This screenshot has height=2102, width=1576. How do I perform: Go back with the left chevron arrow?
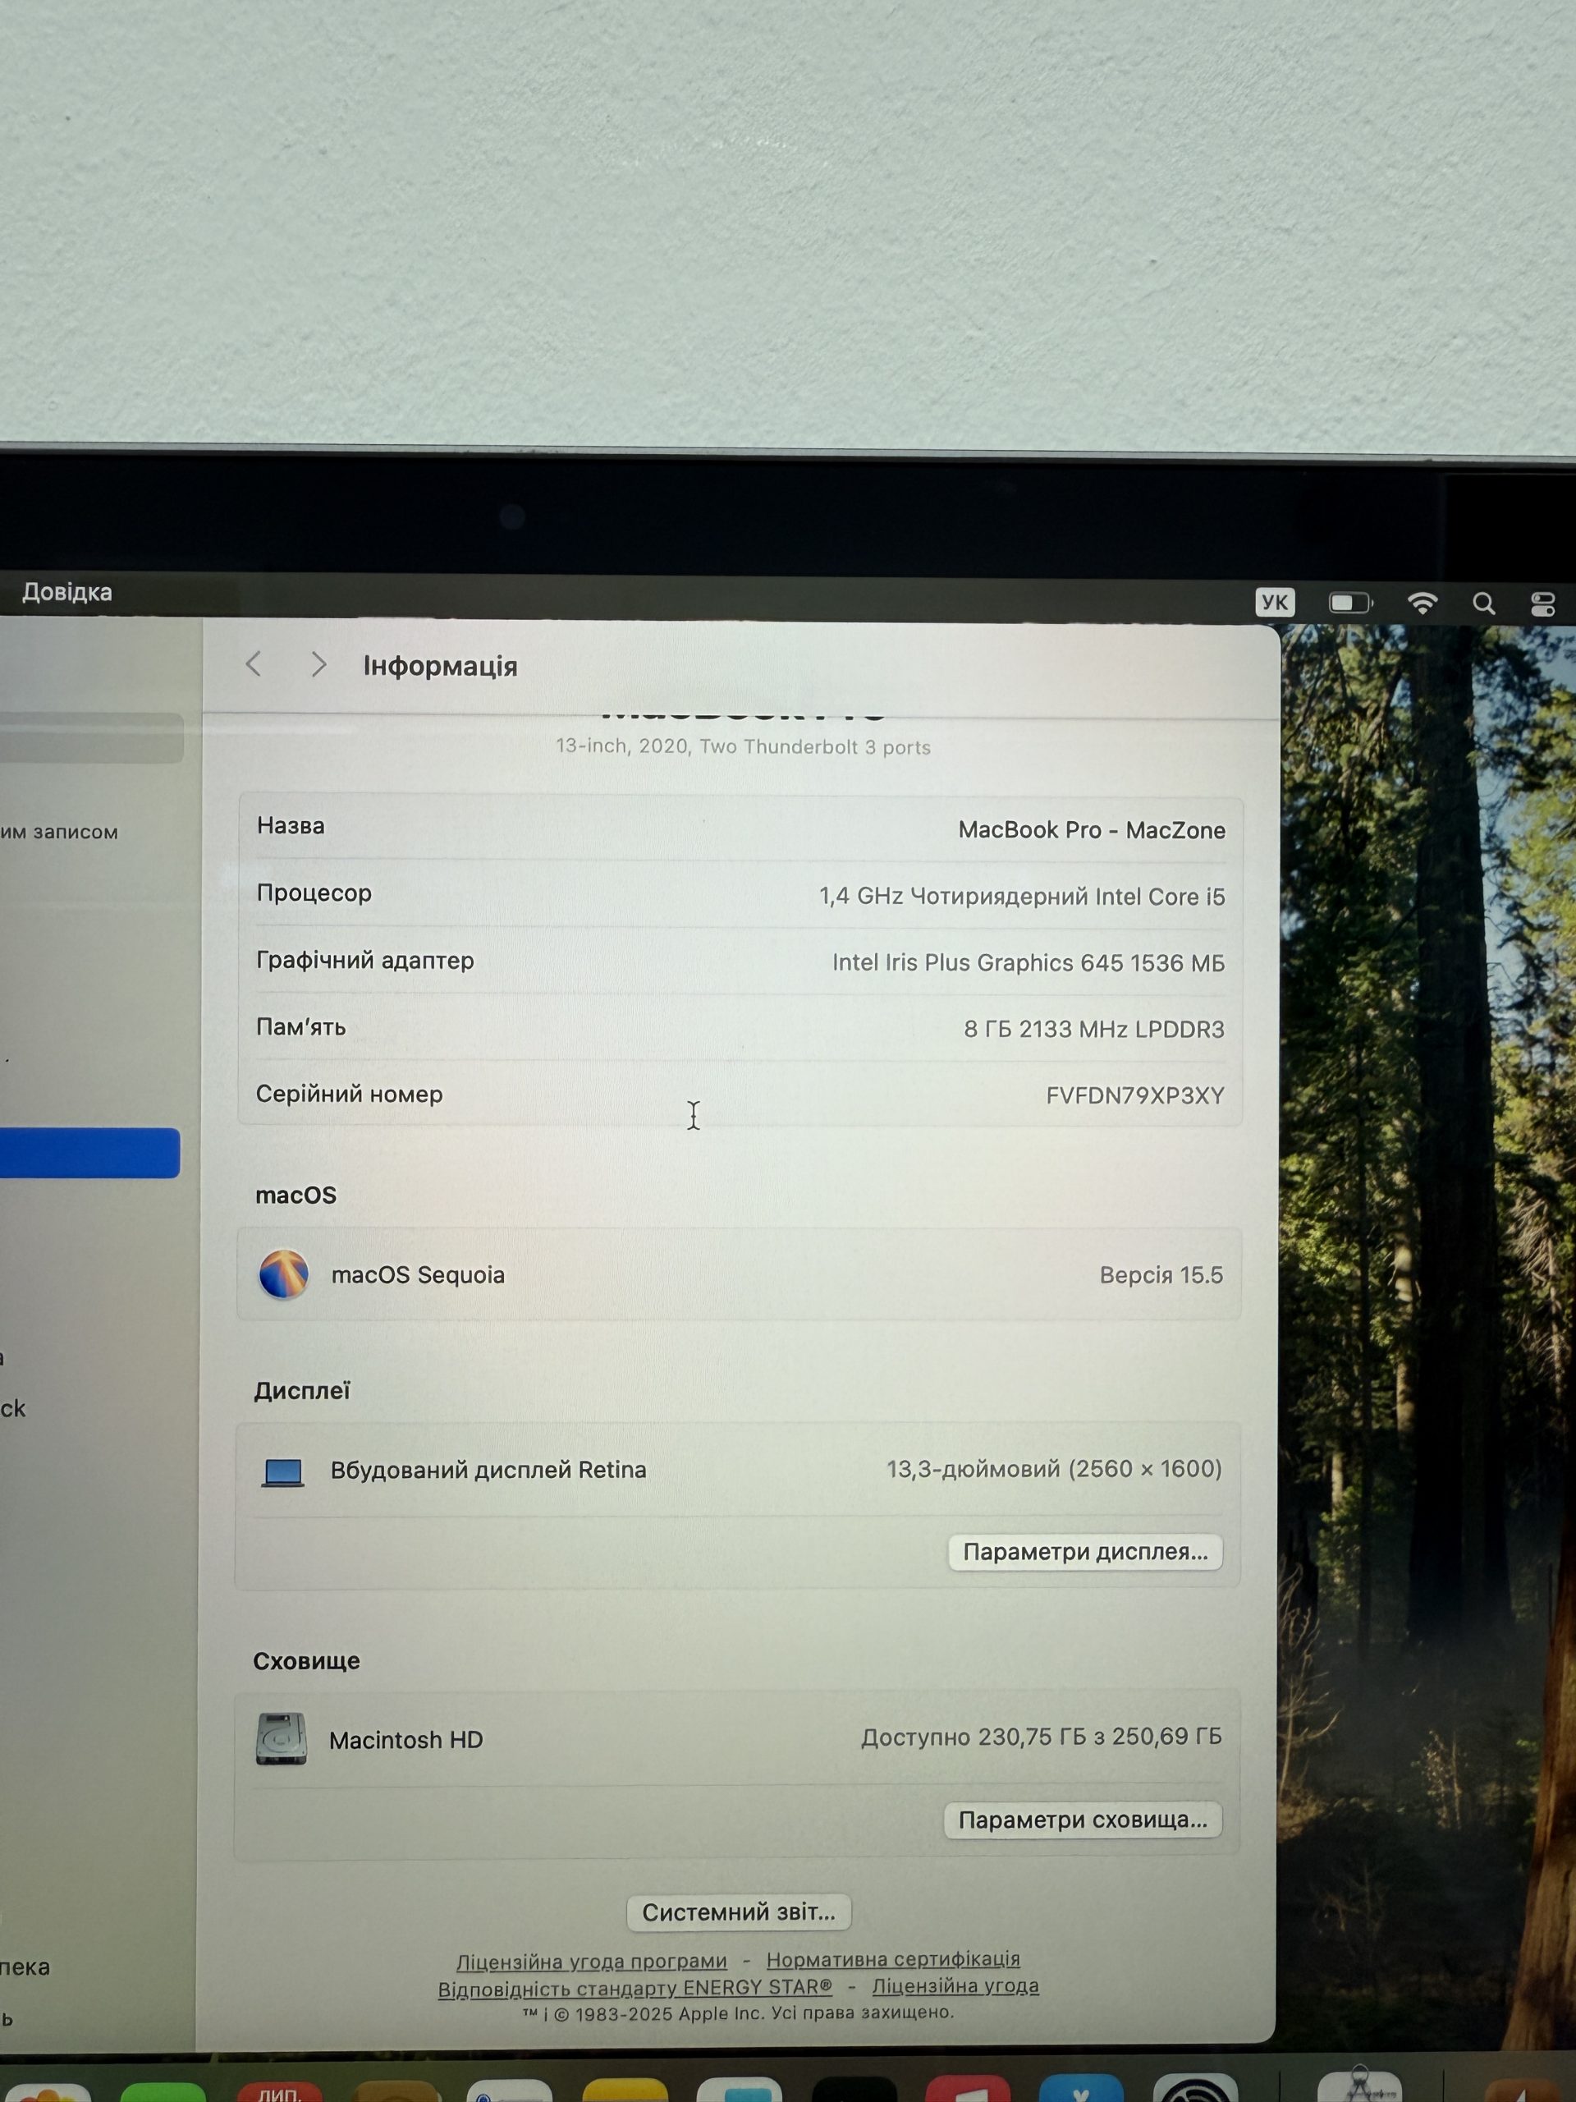[253, 664]
